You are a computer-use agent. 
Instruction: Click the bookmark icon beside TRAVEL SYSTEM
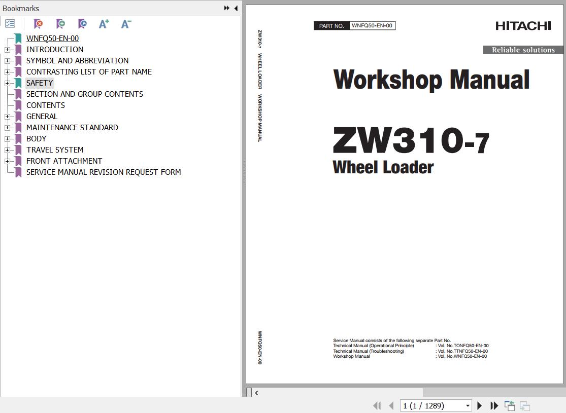tap(18, 151)
